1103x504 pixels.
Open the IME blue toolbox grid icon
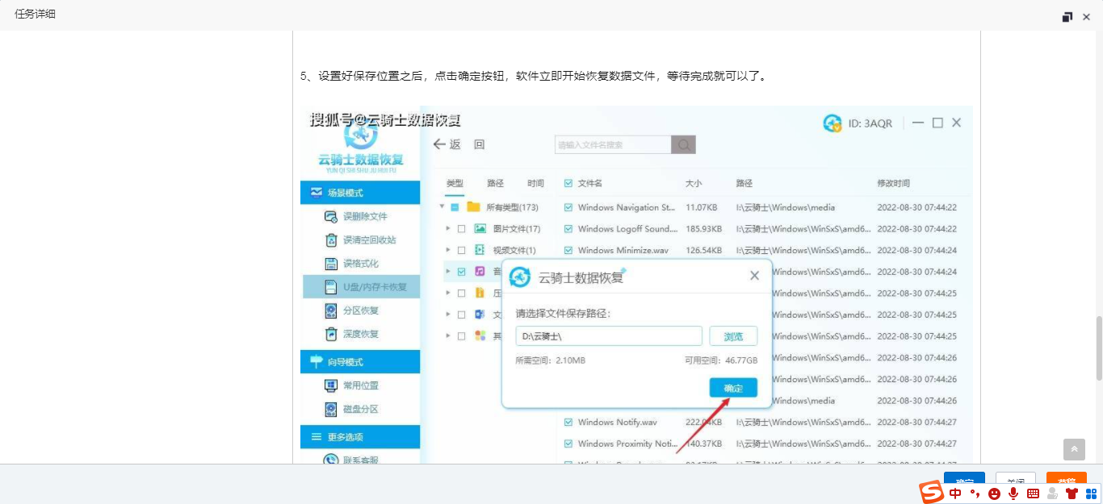(1092, 493)
